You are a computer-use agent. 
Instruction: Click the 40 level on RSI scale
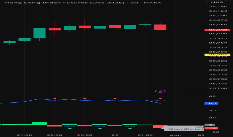click(212, 111)
